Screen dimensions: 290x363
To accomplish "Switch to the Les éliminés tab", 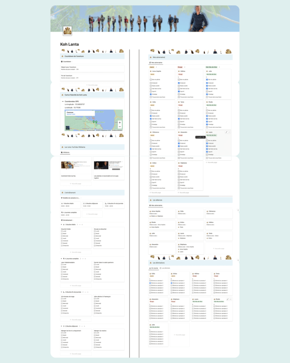I will point(165,268).
